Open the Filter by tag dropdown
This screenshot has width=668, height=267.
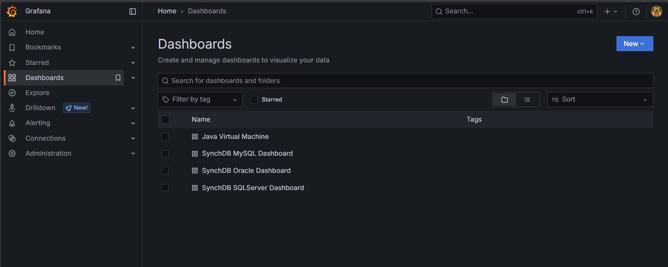click(x=200, y=100)
